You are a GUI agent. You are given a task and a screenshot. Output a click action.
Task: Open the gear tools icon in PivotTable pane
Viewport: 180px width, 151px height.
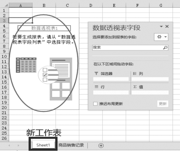point(159,37)
